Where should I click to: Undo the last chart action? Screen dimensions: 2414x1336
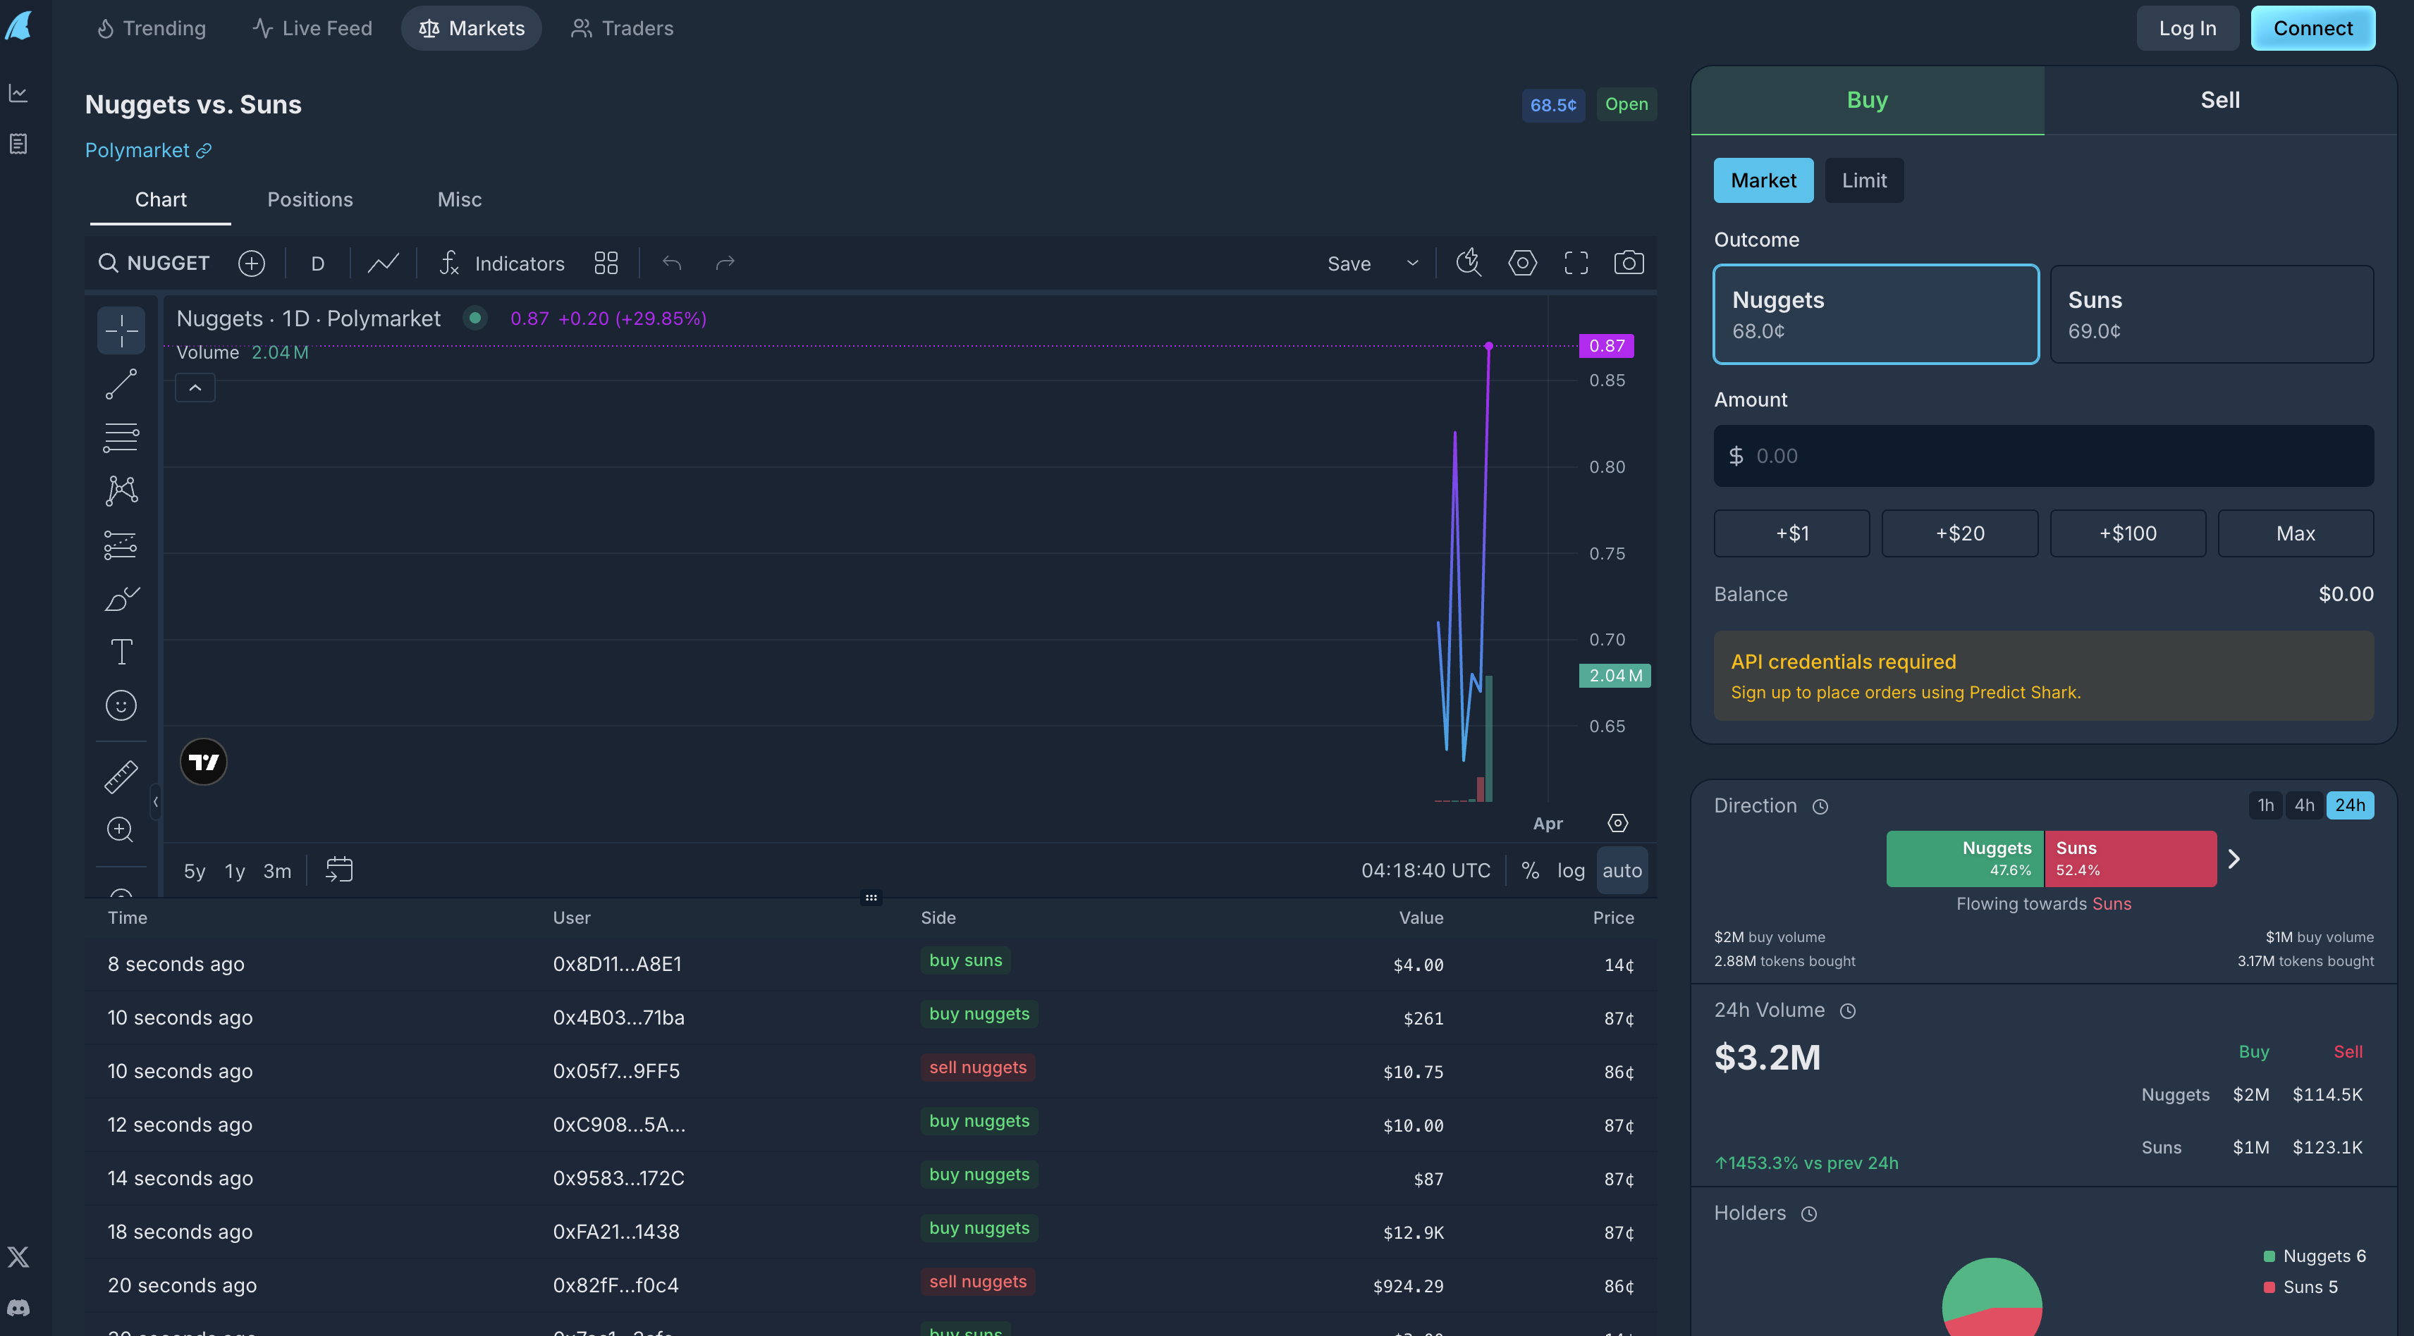point(671,264)
